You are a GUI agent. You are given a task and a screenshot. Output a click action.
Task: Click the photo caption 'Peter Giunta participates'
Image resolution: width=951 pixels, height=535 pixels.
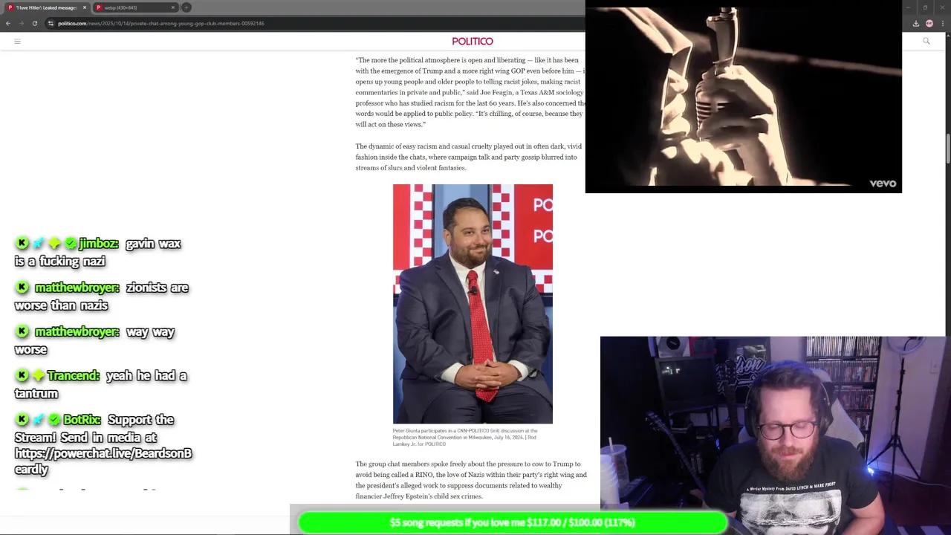(465, 437)
